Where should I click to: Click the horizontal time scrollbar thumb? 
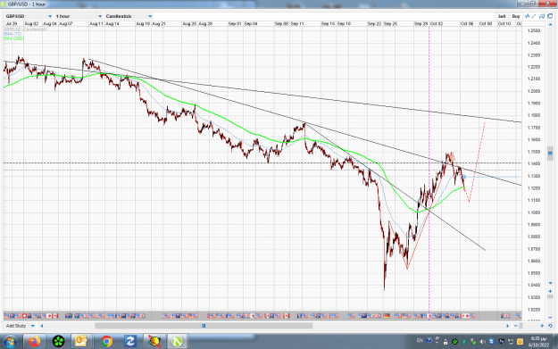tap(204, 326)
